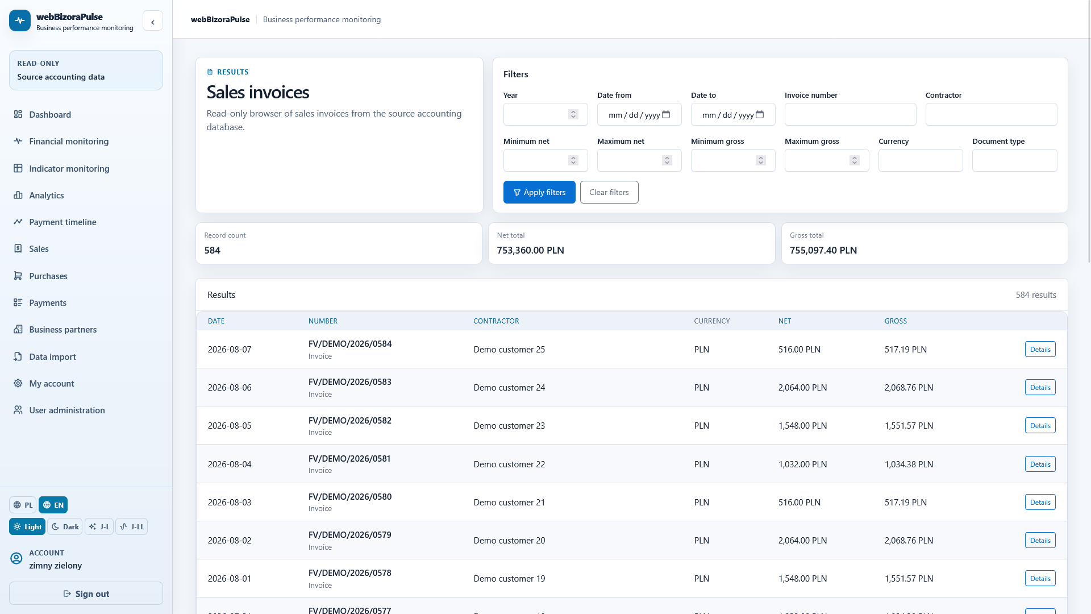Click the Business partners icon
The height and width of the screenshot is (614, 1091).
[x=18, y=329]
